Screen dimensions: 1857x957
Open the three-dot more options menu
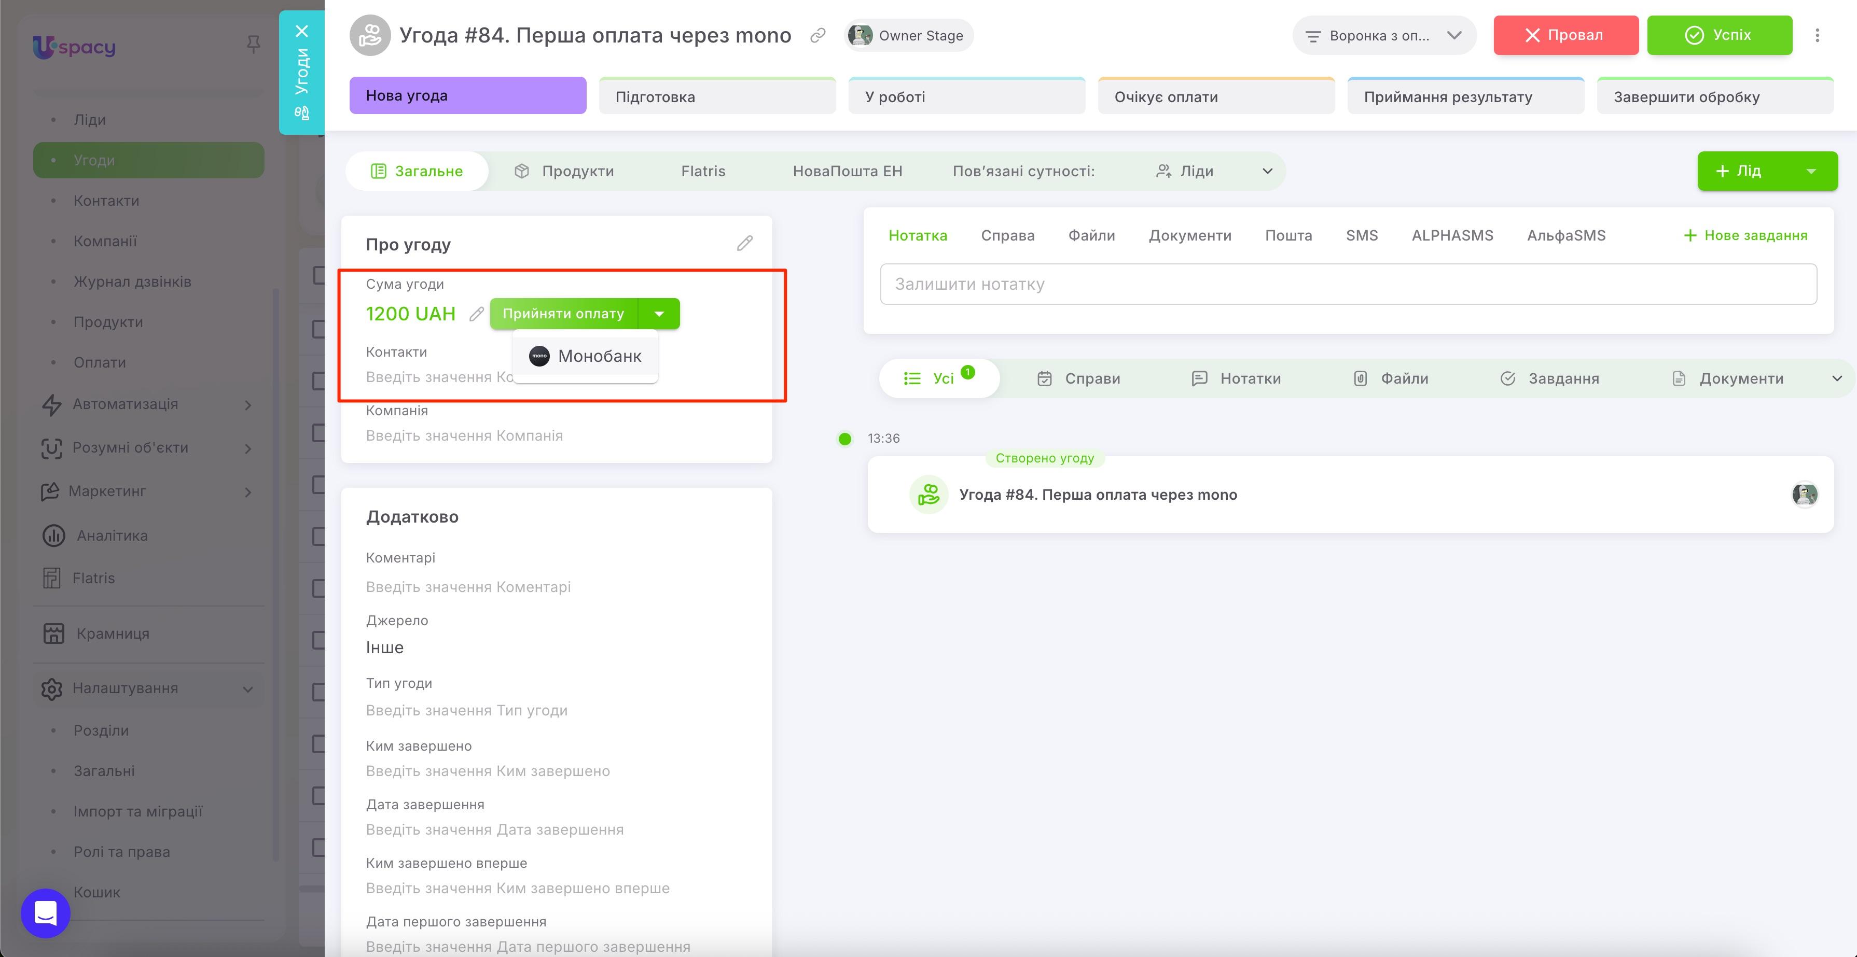[x=1818, y=35]
